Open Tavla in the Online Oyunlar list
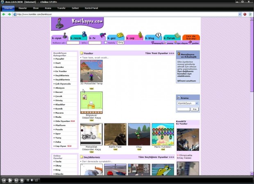The image size is (254, 184). (58, 162)
